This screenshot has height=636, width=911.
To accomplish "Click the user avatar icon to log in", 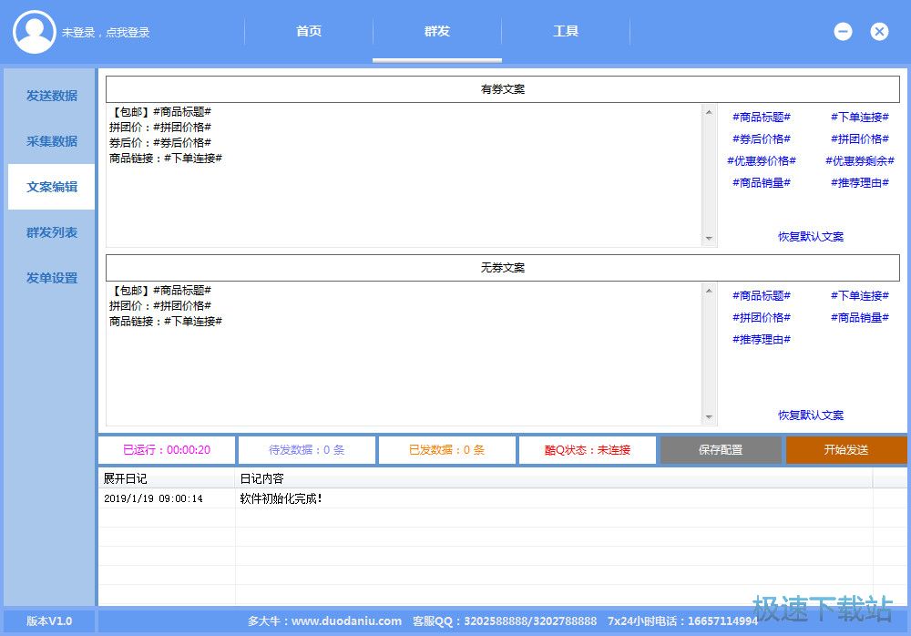I will coord(35,32).
